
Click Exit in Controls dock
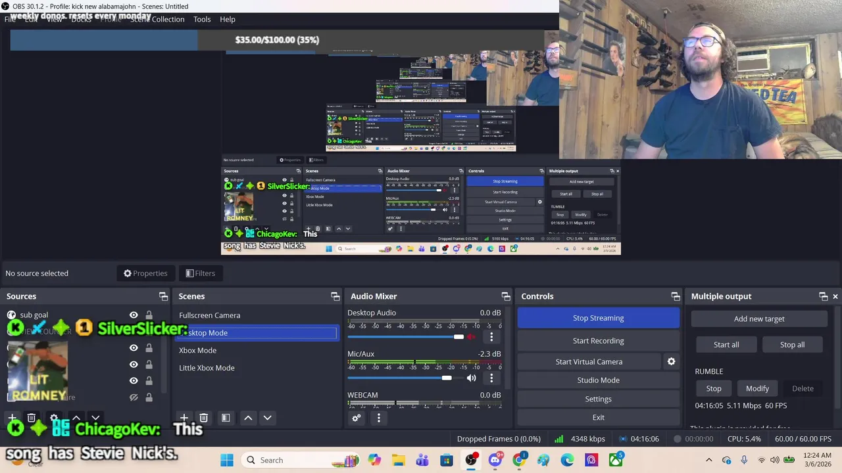pos(598,417)
